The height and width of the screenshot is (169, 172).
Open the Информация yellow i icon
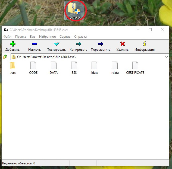pos(145,43)
